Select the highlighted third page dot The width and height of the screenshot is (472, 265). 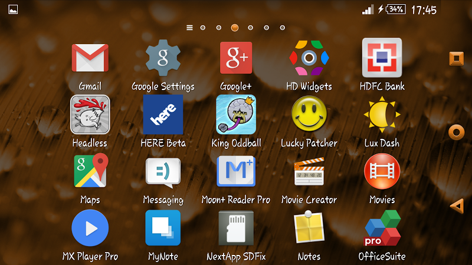pos(235,28)
